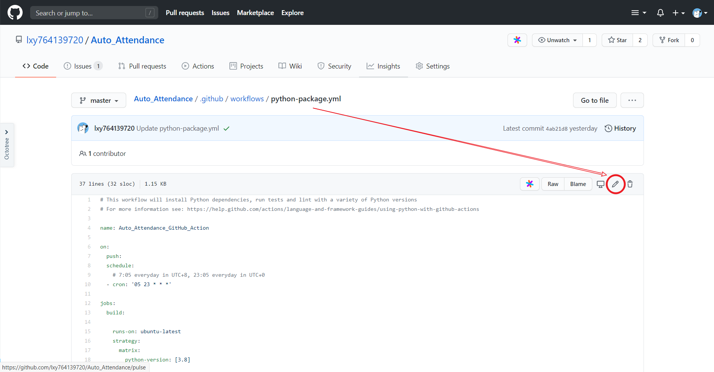Switch to the Code tab
This screenshot has width=714, height=372.
[x=35, y=66]
